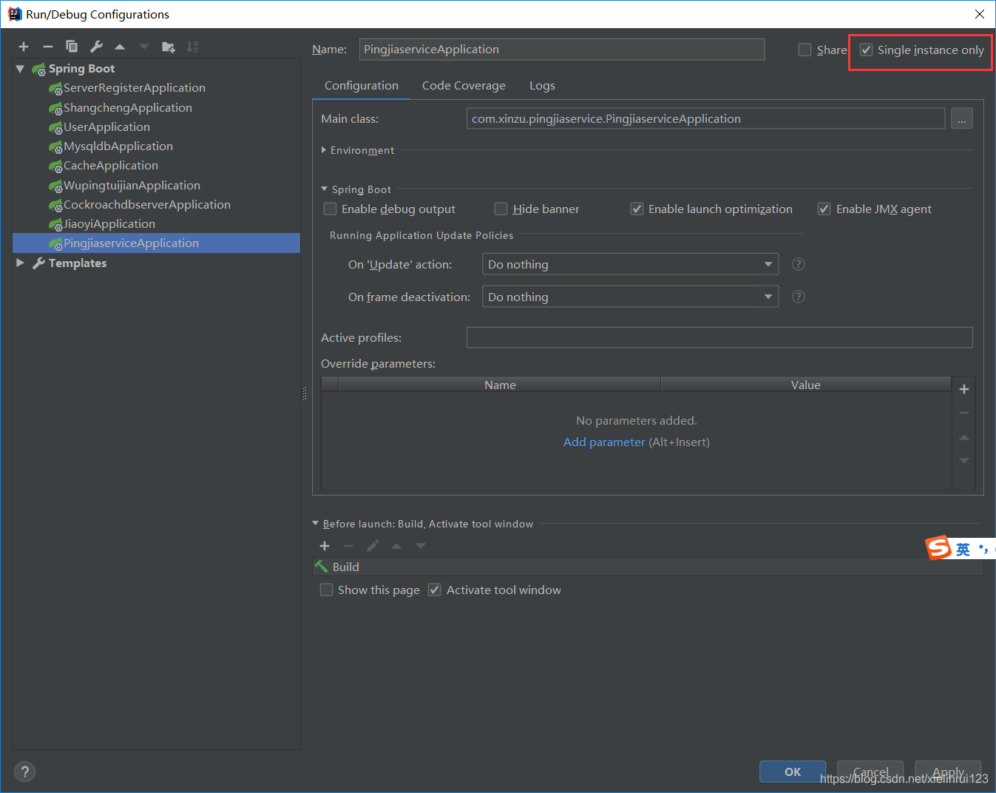This screenshot has width=996, height=793.
Task: Check Show this page
Action: (326, 590)
